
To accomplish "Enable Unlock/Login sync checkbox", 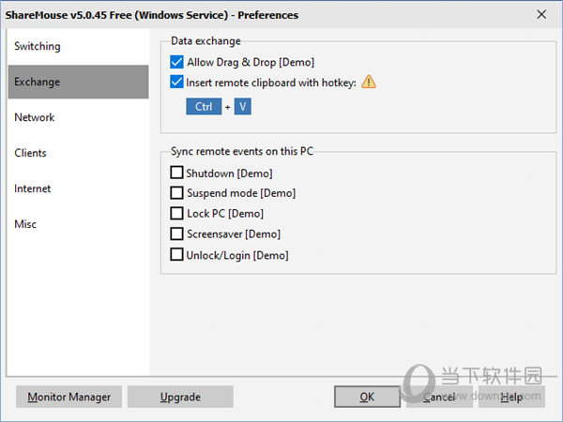I will [x=177, y=255].
